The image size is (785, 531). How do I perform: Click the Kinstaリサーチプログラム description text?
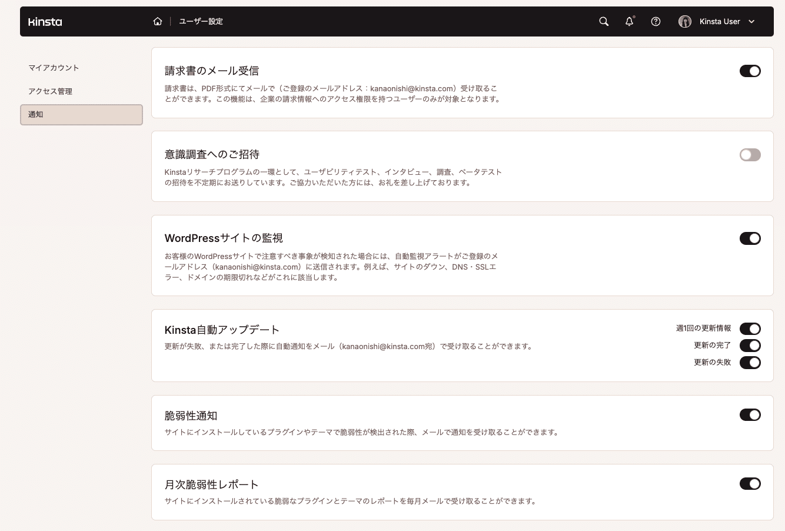coord(333,177)
